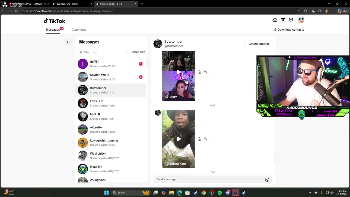Open the TikTok profile avatar in header

301,20
